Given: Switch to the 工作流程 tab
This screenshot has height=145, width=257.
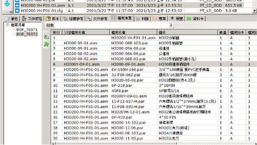Looking at the screenshot, I should (32, 19).
